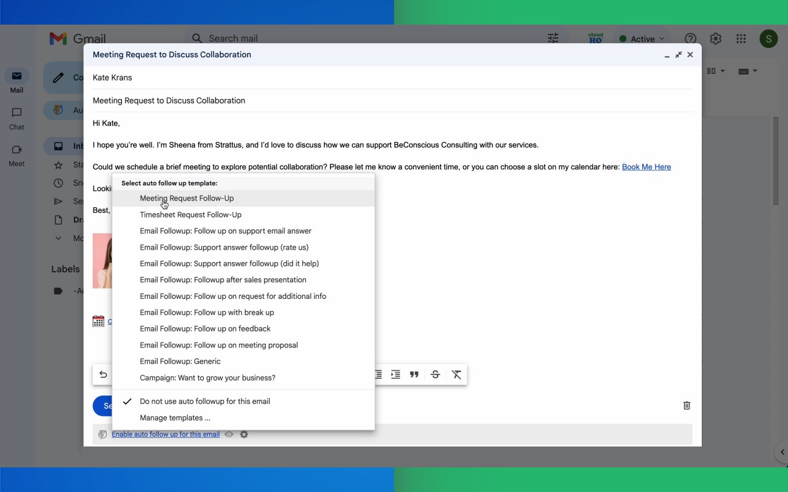The height and width of the screenshot is (492, 788).
Task: Discard draft with trash icon
Action: (687, 405)
